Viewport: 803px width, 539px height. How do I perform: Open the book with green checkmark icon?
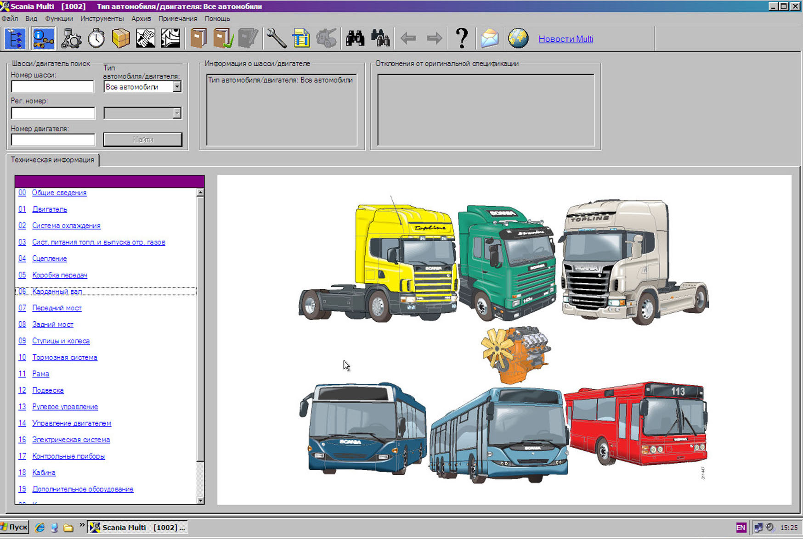click(223, 39)
